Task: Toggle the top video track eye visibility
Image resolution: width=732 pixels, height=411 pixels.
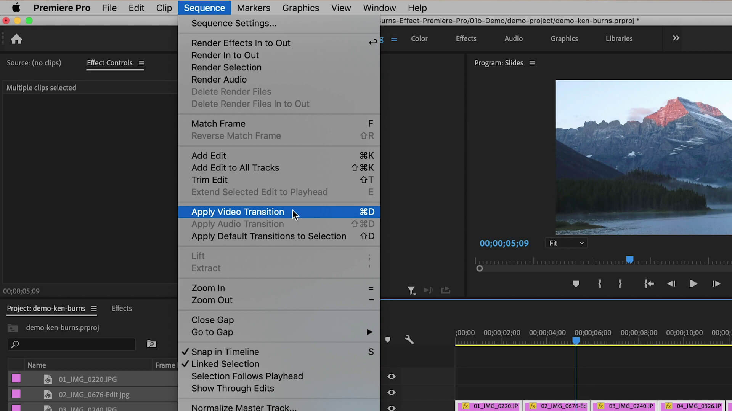Action: coord(392,376)
